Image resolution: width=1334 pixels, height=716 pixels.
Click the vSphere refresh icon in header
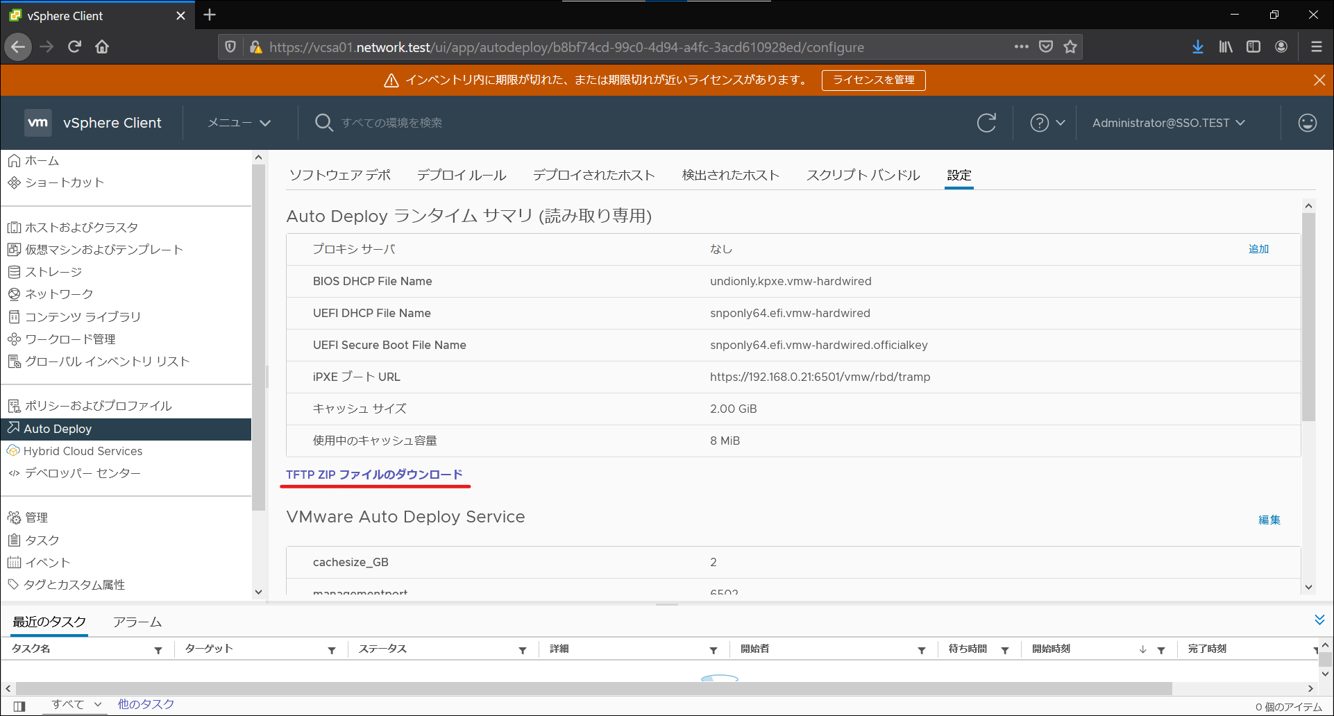986,123
